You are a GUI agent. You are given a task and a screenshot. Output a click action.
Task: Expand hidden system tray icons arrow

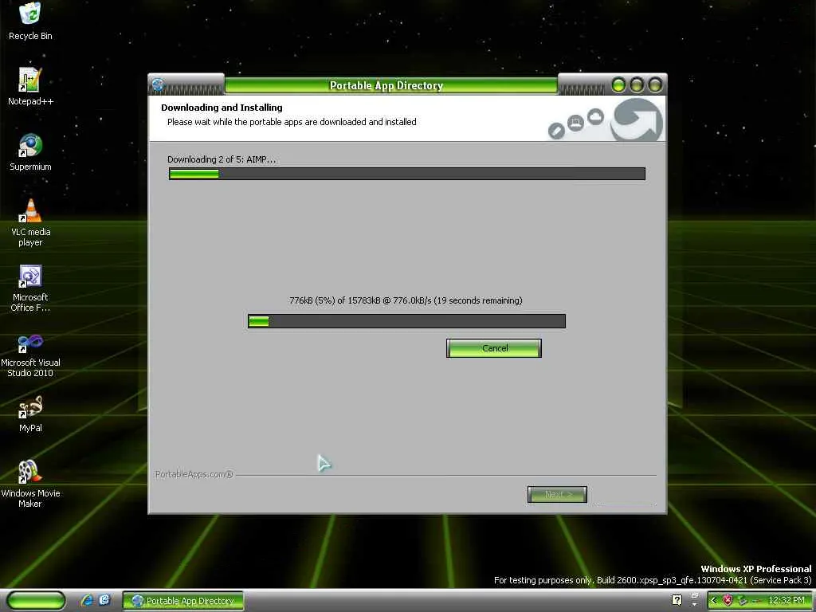(x=713, y=601)
